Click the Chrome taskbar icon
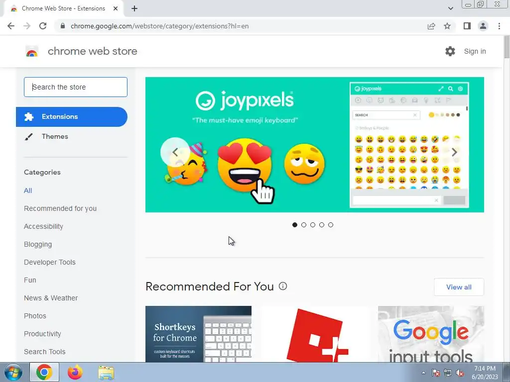 44,372
